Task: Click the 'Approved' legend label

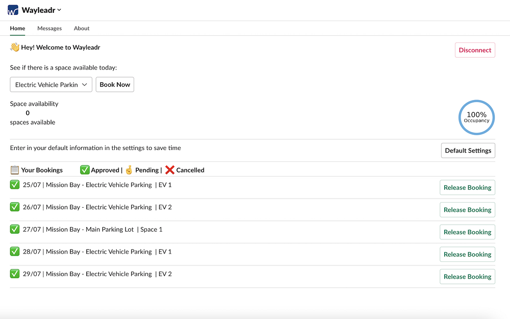Action: click(x=105, y=170)
